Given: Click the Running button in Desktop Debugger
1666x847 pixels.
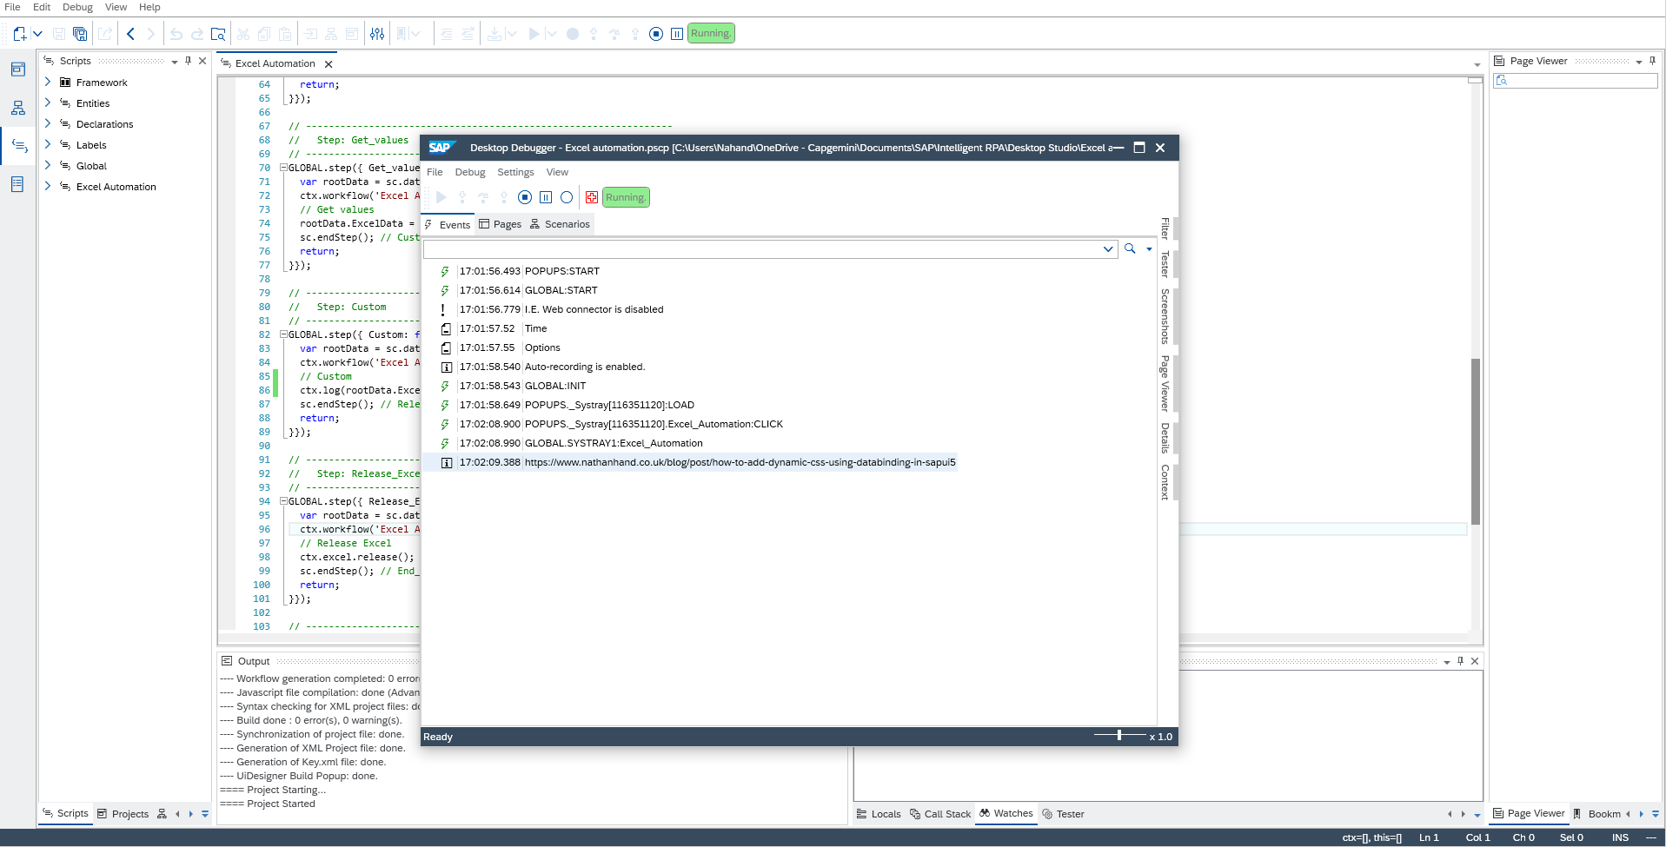Looking at the screenshot, I should tap(626, 197).
